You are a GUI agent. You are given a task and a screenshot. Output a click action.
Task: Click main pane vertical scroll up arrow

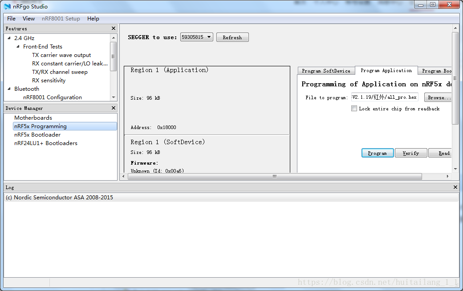(455, 28)
